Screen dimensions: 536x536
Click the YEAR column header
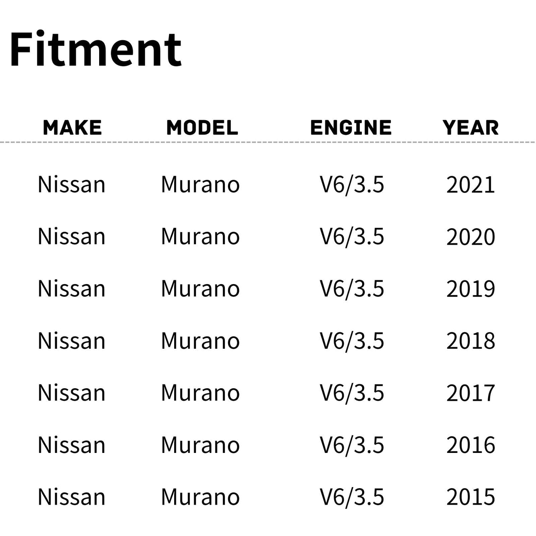pos(471,127)
